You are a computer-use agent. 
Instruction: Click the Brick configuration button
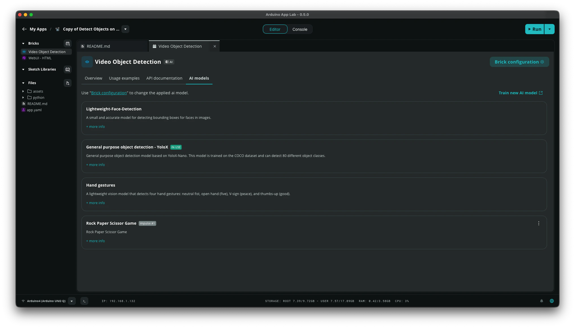coord(519,62)
